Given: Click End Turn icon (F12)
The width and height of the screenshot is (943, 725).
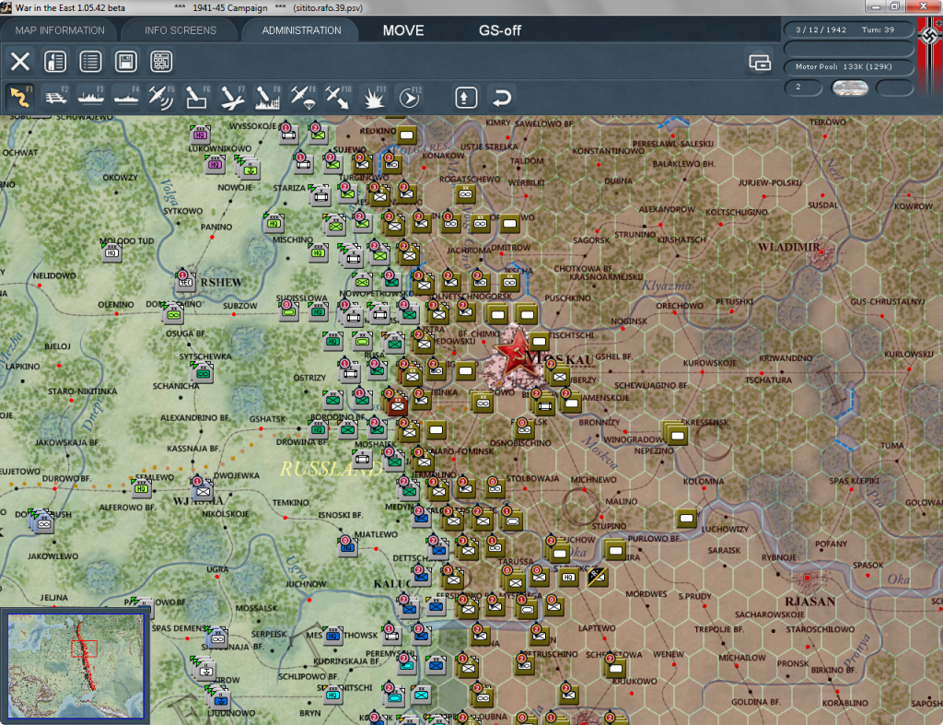Looking at the screenshot, I should tap(410, 97).
